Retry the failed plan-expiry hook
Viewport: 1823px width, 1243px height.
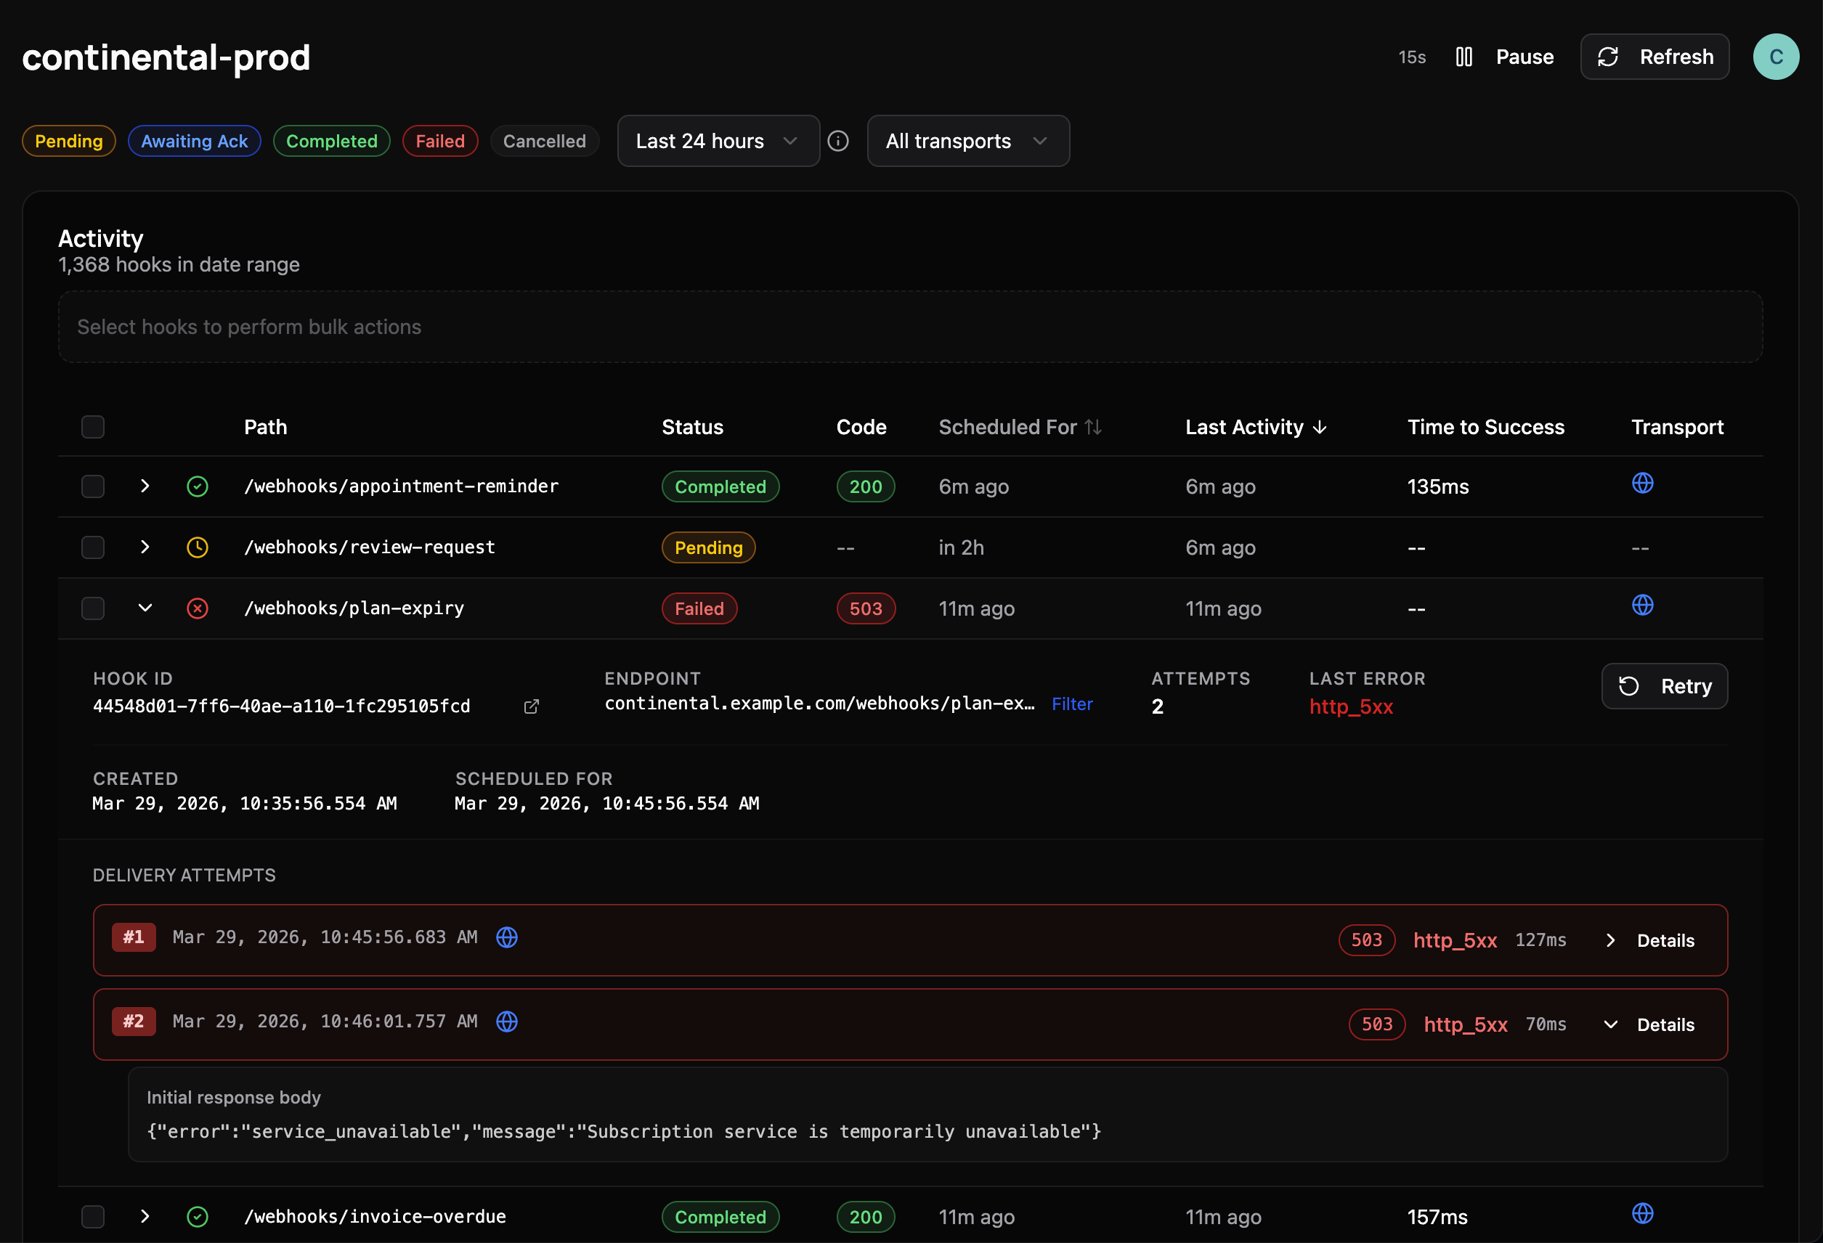[1664, 686]
